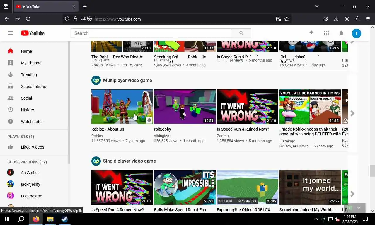The width and height of the screenshot is (375, 225).
Task: Open the Firefox application menu
Action: (368, 19)
